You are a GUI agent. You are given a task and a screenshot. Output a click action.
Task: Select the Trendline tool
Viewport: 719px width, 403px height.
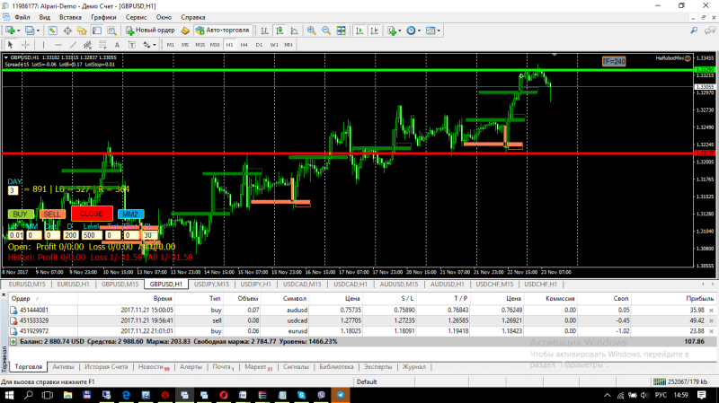[x=73, y=45]
